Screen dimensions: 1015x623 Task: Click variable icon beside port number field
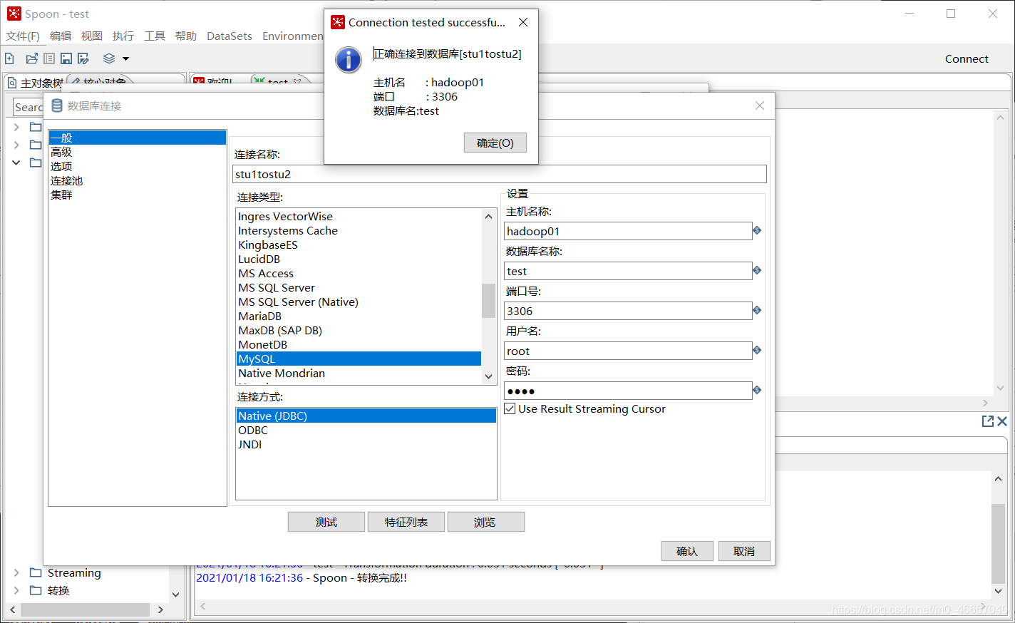point(757,311)
